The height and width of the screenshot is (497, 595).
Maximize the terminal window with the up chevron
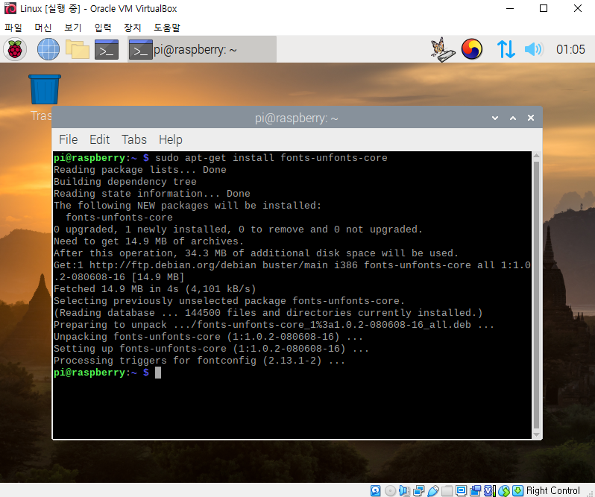(x=513, y=118)
